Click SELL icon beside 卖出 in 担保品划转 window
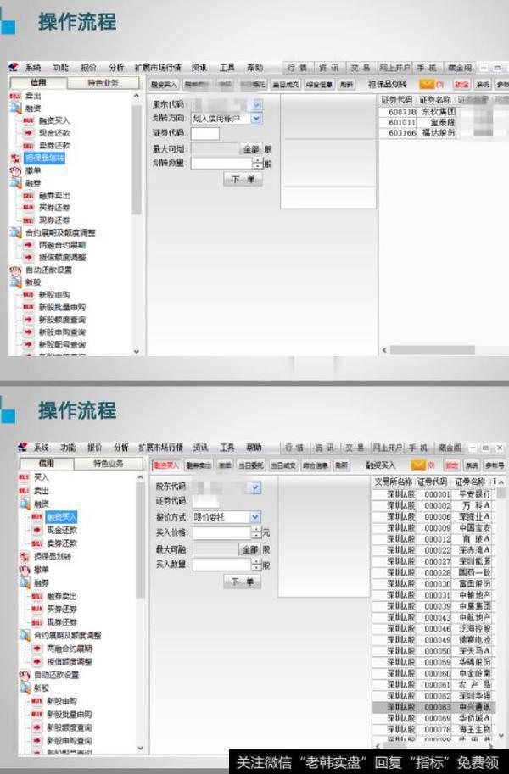Image resolution: width=509 pixels, height=774 pixels. pos(14,96)
